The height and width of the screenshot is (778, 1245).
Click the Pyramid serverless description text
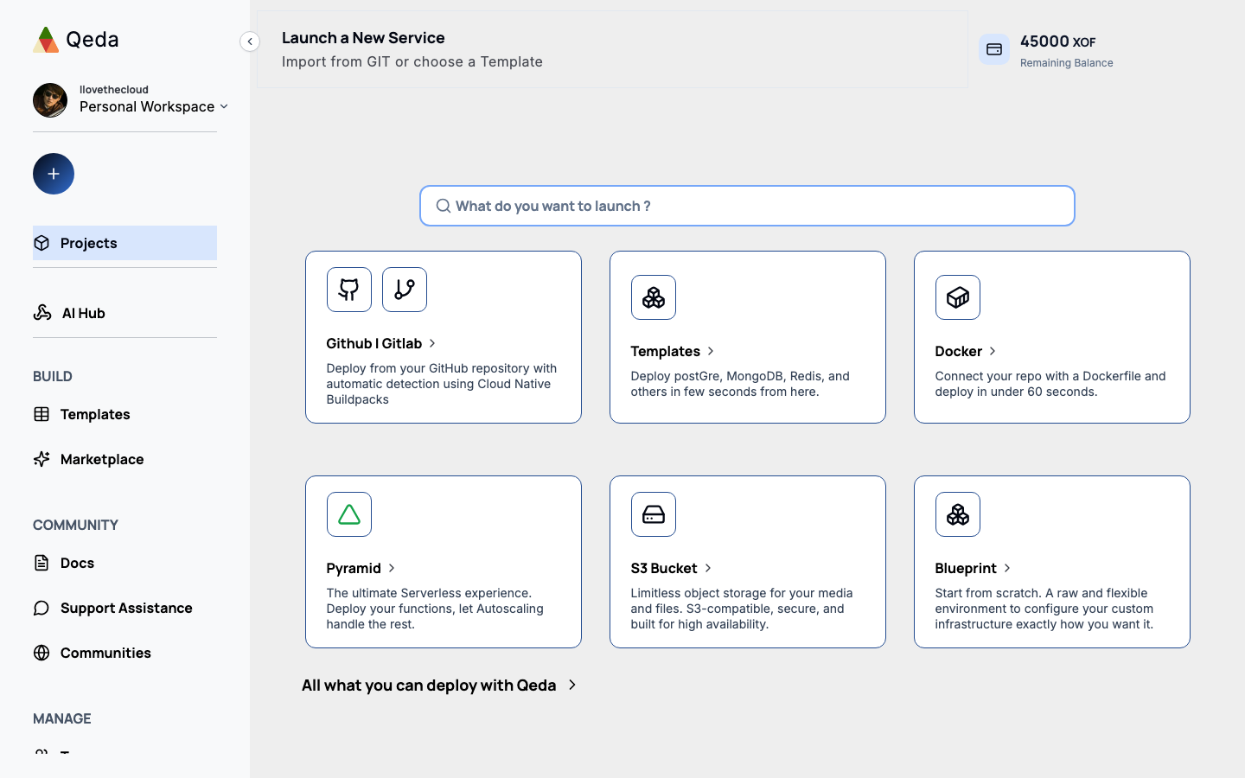tap(435, 609)
